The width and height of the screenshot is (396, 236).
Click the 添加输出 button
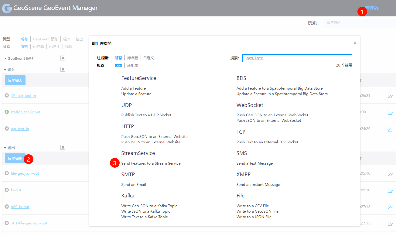[x=15, y=159]
